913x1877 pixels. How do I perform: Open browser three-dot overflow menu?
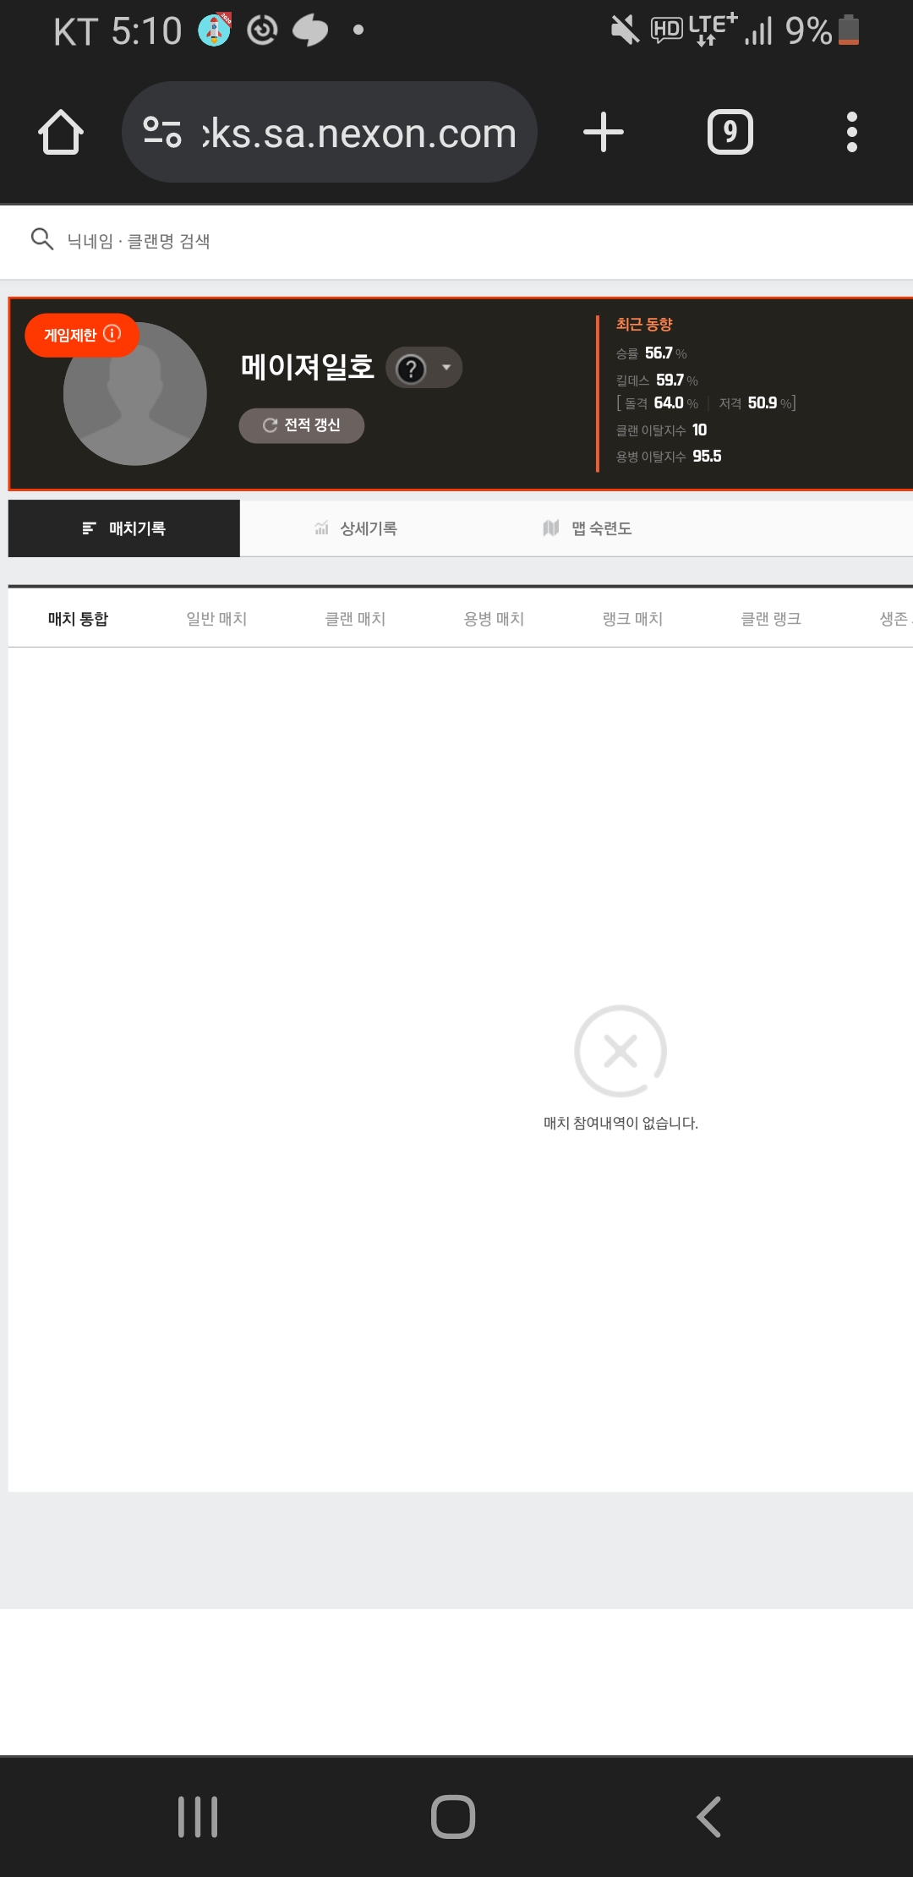(851, 133)
